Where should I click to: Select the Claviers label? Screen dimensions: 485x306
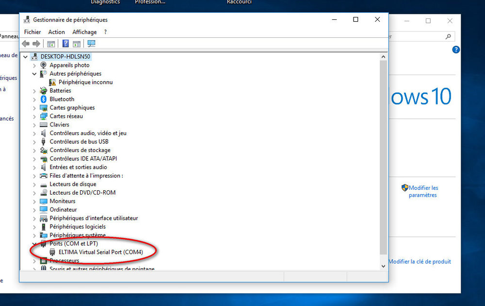59,125
